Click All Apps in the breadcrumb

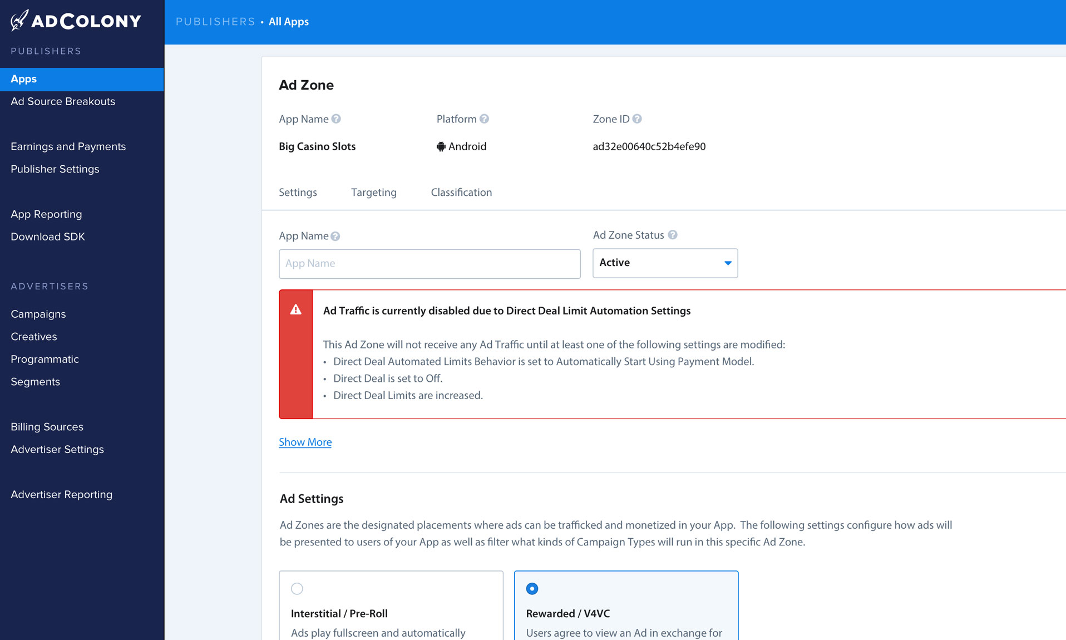coord(288,22)
